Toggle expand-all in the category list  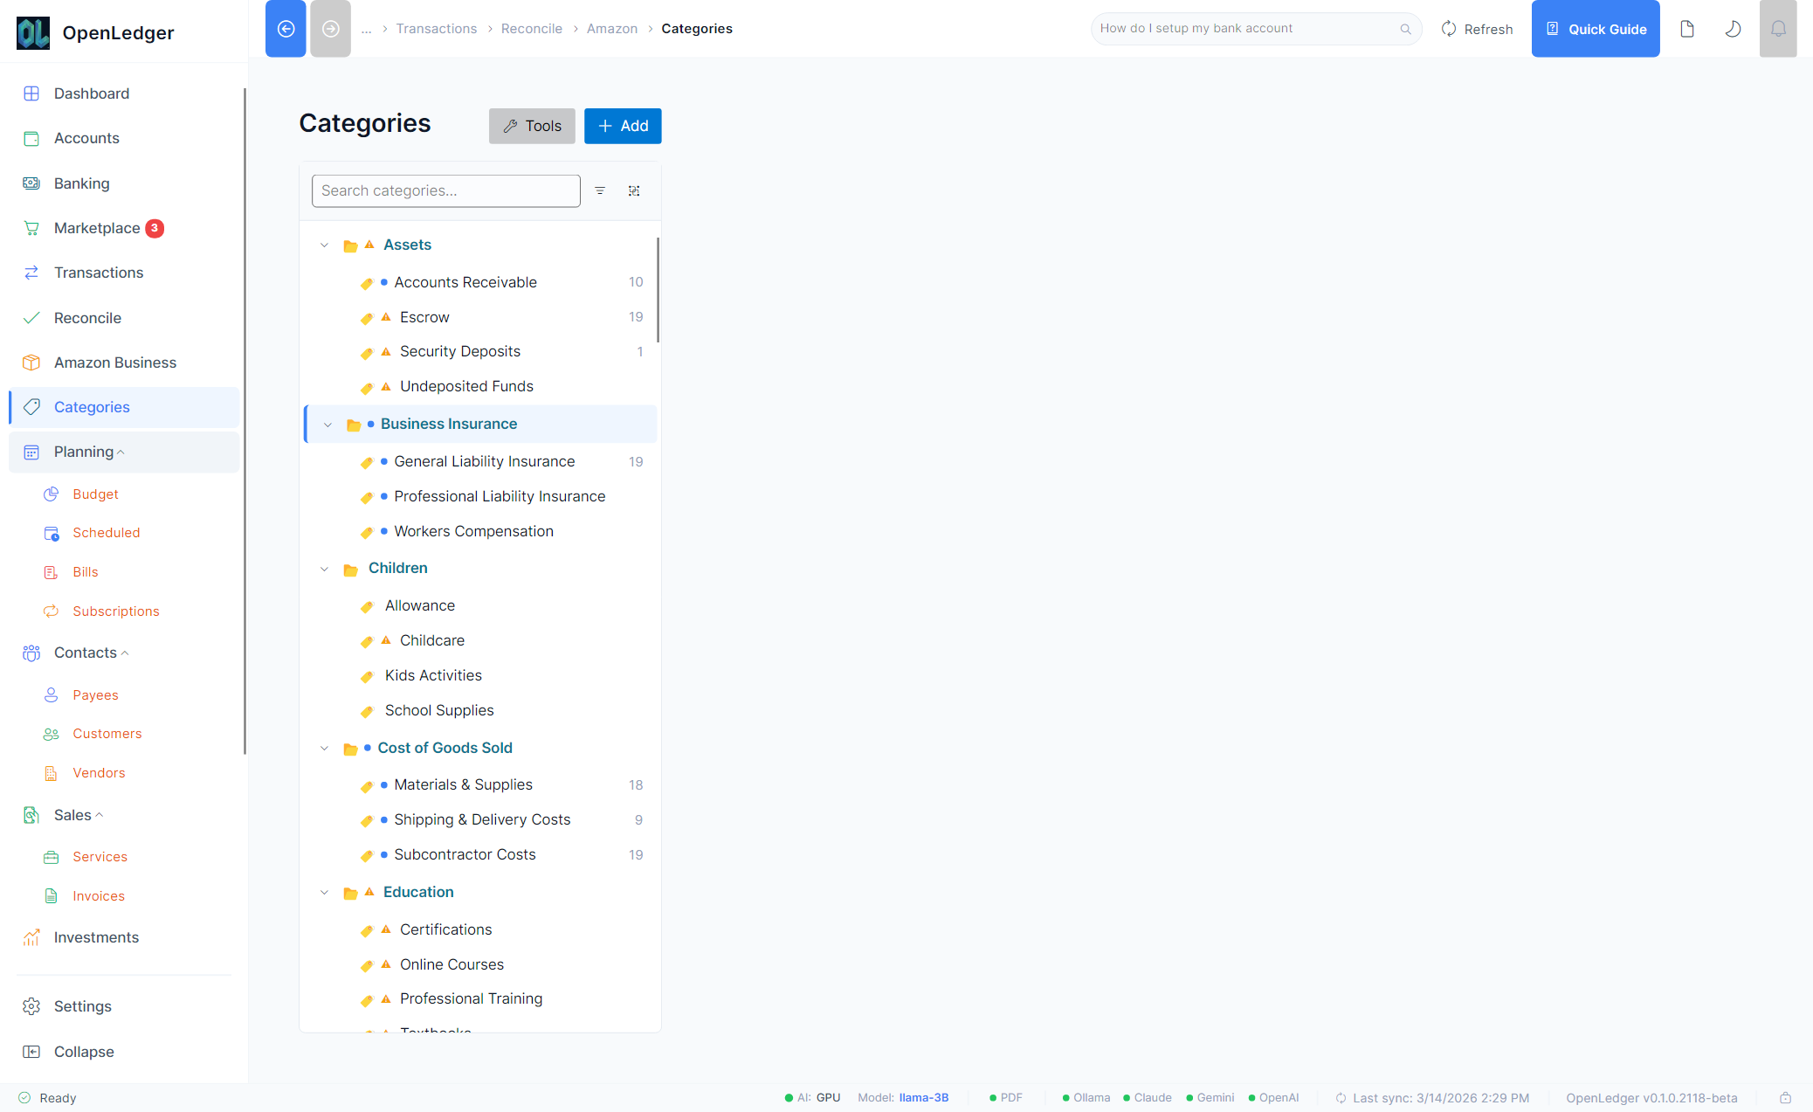click(634, 190)
